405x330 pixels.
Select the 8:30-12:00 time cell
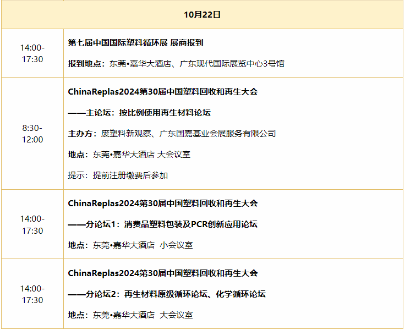[32, 134]
